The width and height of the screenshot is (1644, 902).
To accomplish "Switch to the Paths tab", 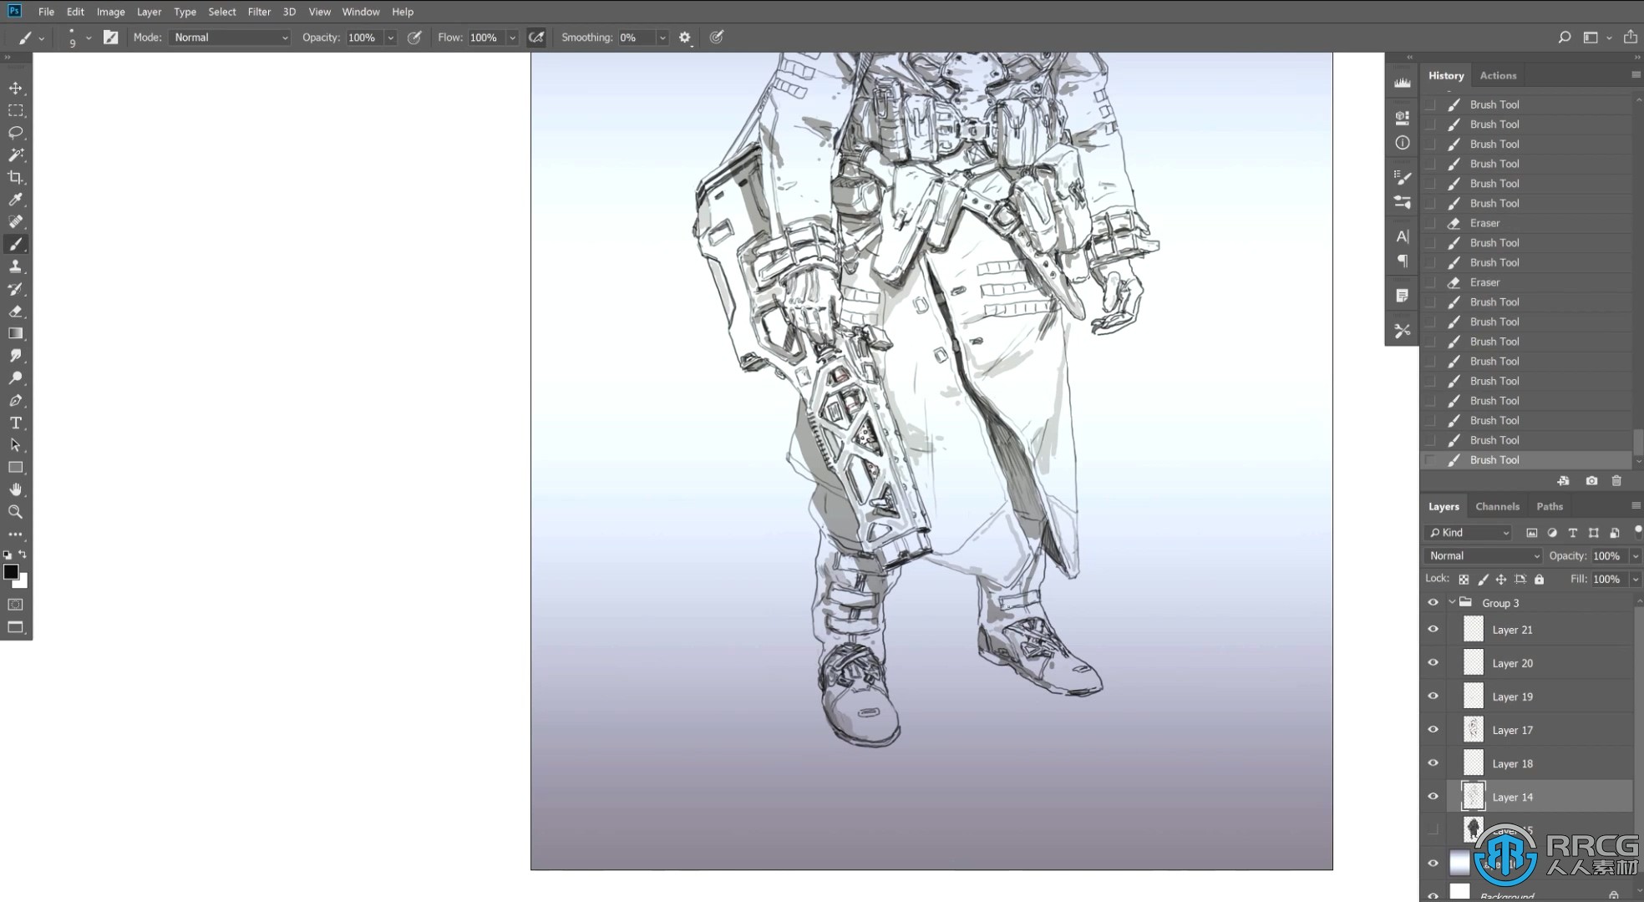I will 1550,506.
